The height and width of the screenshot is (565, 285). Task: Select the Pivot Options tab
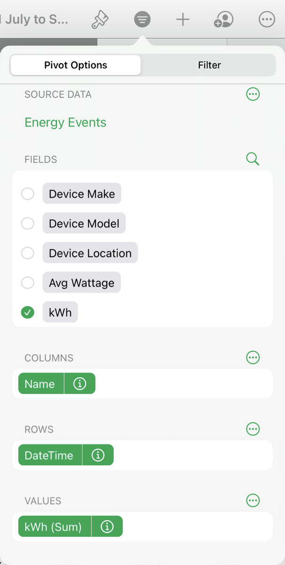[76, 65]
